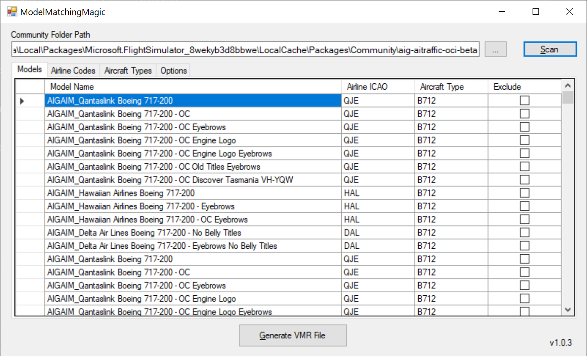Screen dimensions: 587x356
Task: Tick Exclude for OC Old Titles Eyebrows row
Action: point(524,167)
